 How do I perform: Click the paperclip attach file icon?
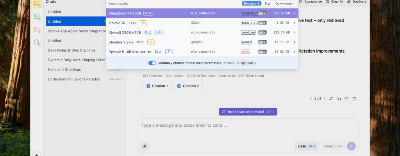coord(145,146)
